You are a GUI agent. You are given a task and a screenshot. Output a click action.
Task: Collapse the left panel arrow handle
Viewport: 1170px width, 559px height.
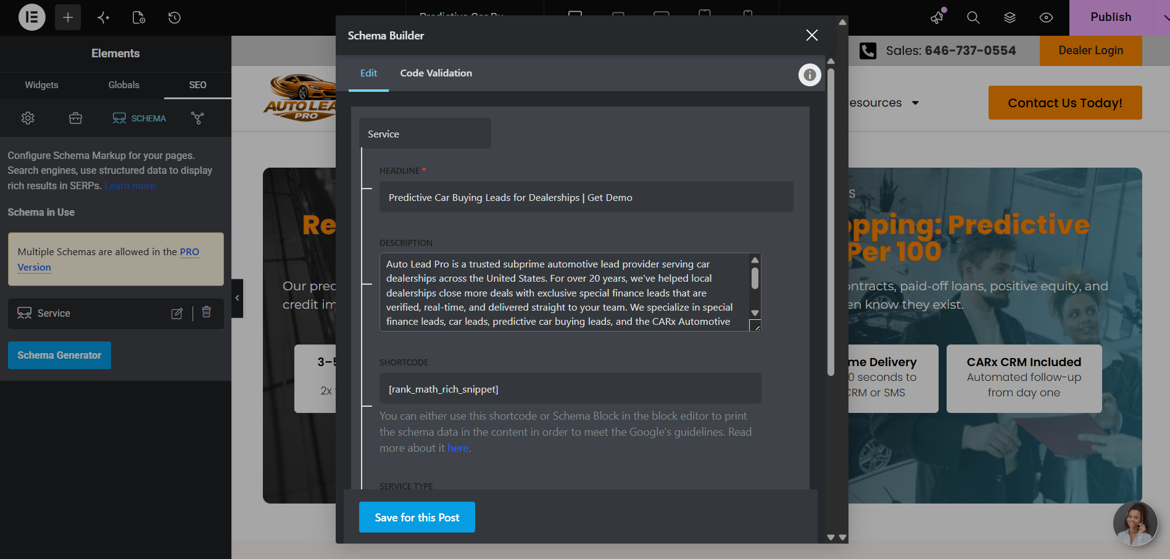coord(237,298)
